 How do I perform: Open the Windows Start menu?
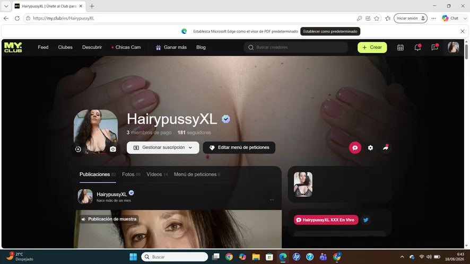point(133,257)
